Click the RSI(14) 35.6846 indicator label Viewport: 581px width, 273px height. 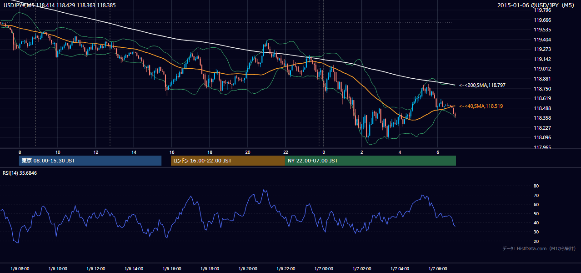pyautogui.click(x=20, y=173)
